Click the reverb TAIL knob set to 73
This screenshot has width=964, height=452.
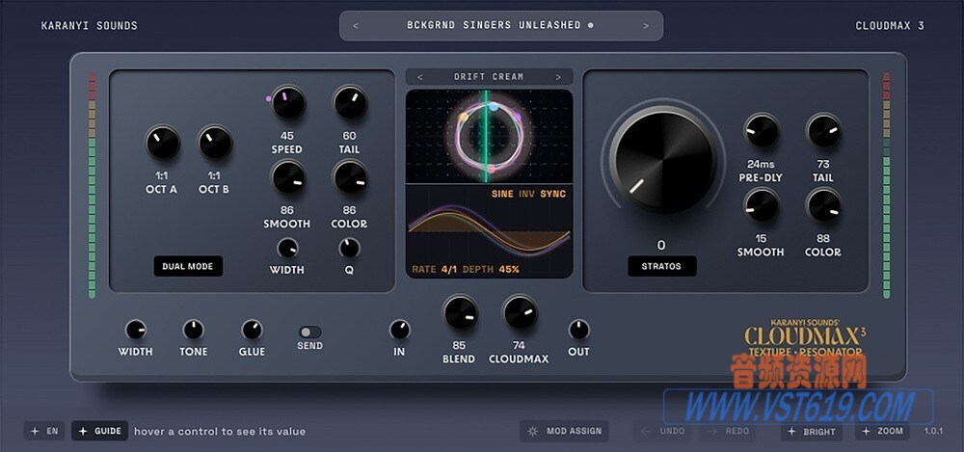click(x=823, y=131)
